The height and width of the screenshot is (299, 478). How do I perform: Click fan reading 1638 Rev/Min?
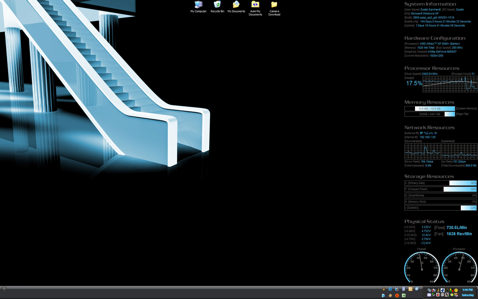click(x=459, y=234)
